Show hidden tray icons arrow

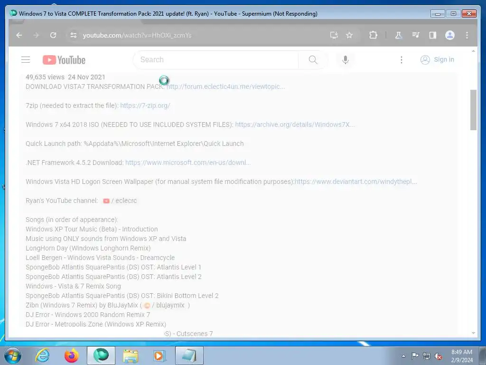[403, 356]
